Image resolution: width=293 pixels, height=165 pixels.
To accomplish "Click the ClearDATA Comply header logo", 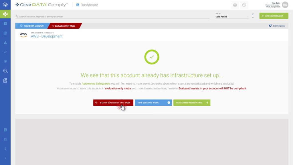I will coord(42,5).
